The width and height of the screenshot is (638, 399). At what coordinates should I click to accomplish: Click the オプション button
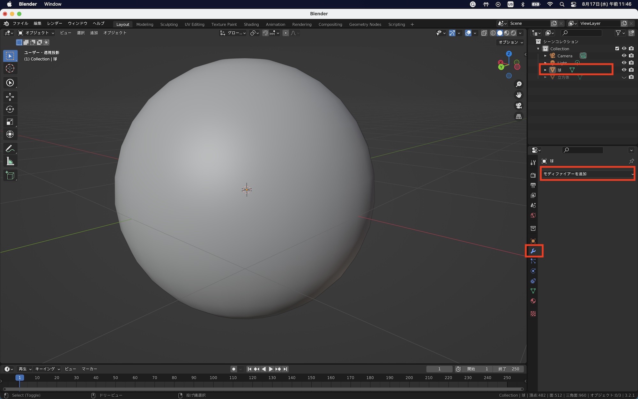click(511, 42)
